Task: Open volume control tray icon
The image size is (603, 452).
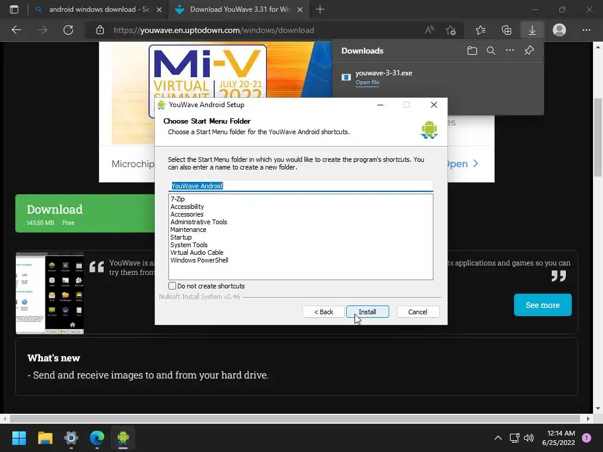Action: [529, 438]
